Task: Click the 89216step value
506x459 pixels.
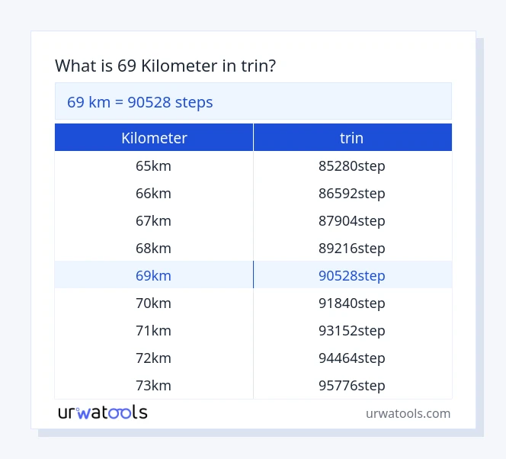Action: point(352,248)
